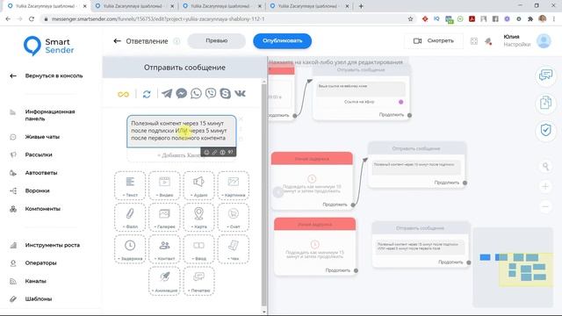Open Операторы in sidebar

(x=41, y=263)
